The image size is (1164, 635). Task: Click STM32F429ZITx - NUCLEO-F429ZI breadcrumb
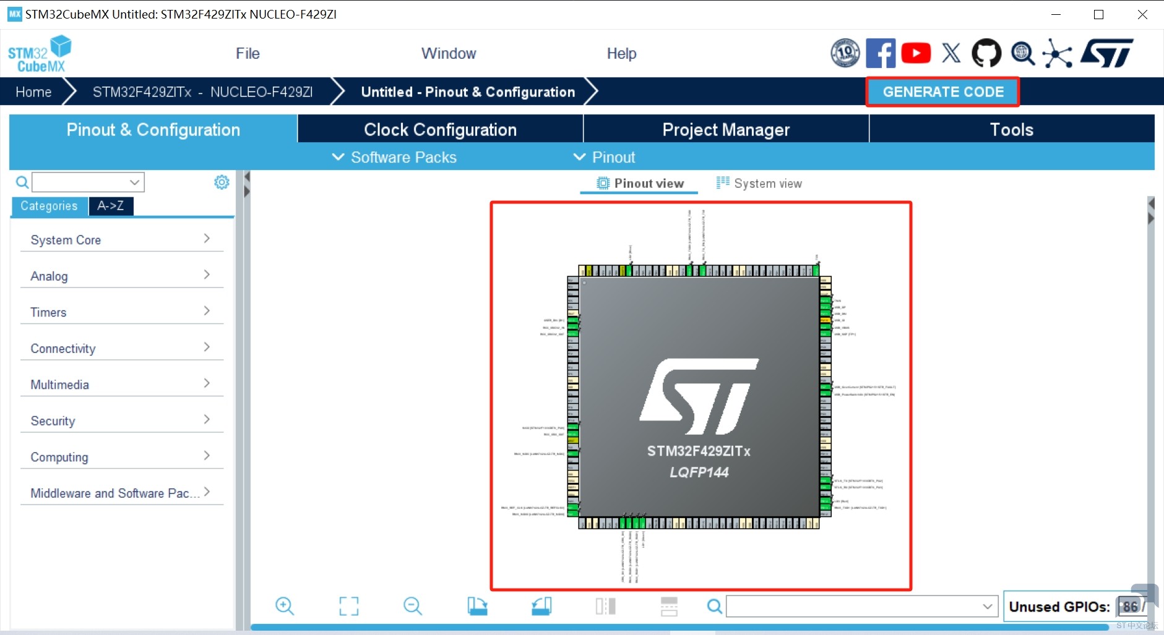point(202,92)
